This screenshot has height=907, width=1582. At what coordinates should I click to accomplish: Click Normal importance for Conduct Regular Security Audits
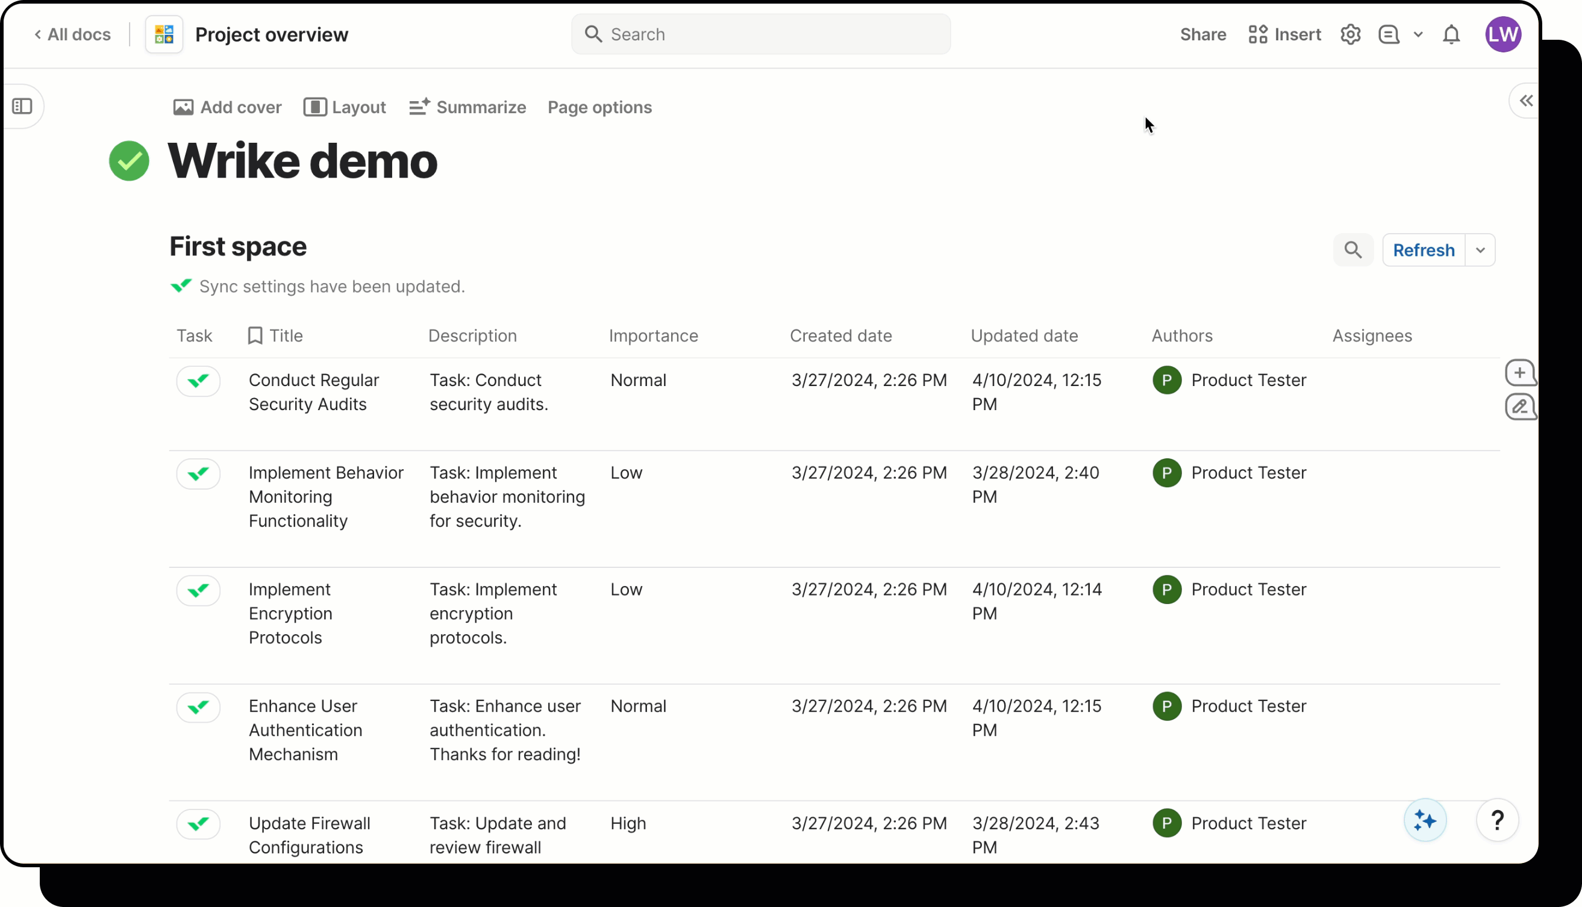[x=638, y=380]
